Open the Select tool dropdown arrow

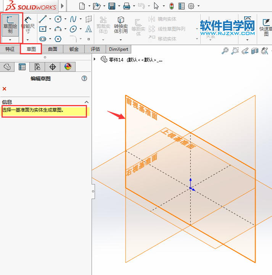point(164,6)
